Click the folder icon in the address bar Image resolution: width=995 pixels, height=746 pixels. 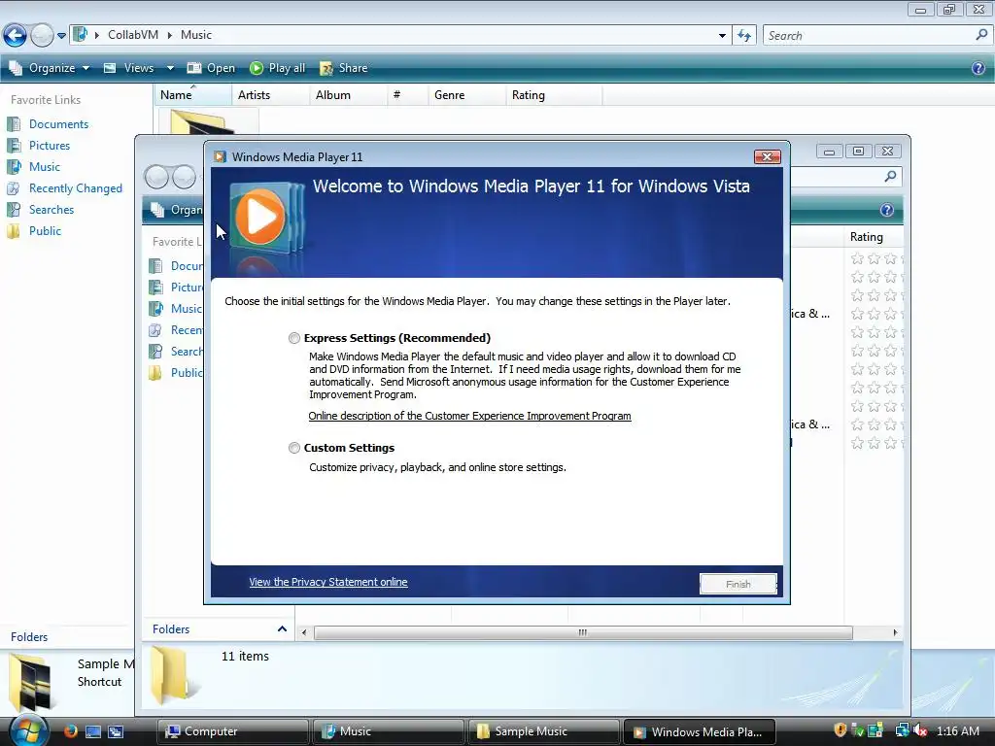pos(80,34)
